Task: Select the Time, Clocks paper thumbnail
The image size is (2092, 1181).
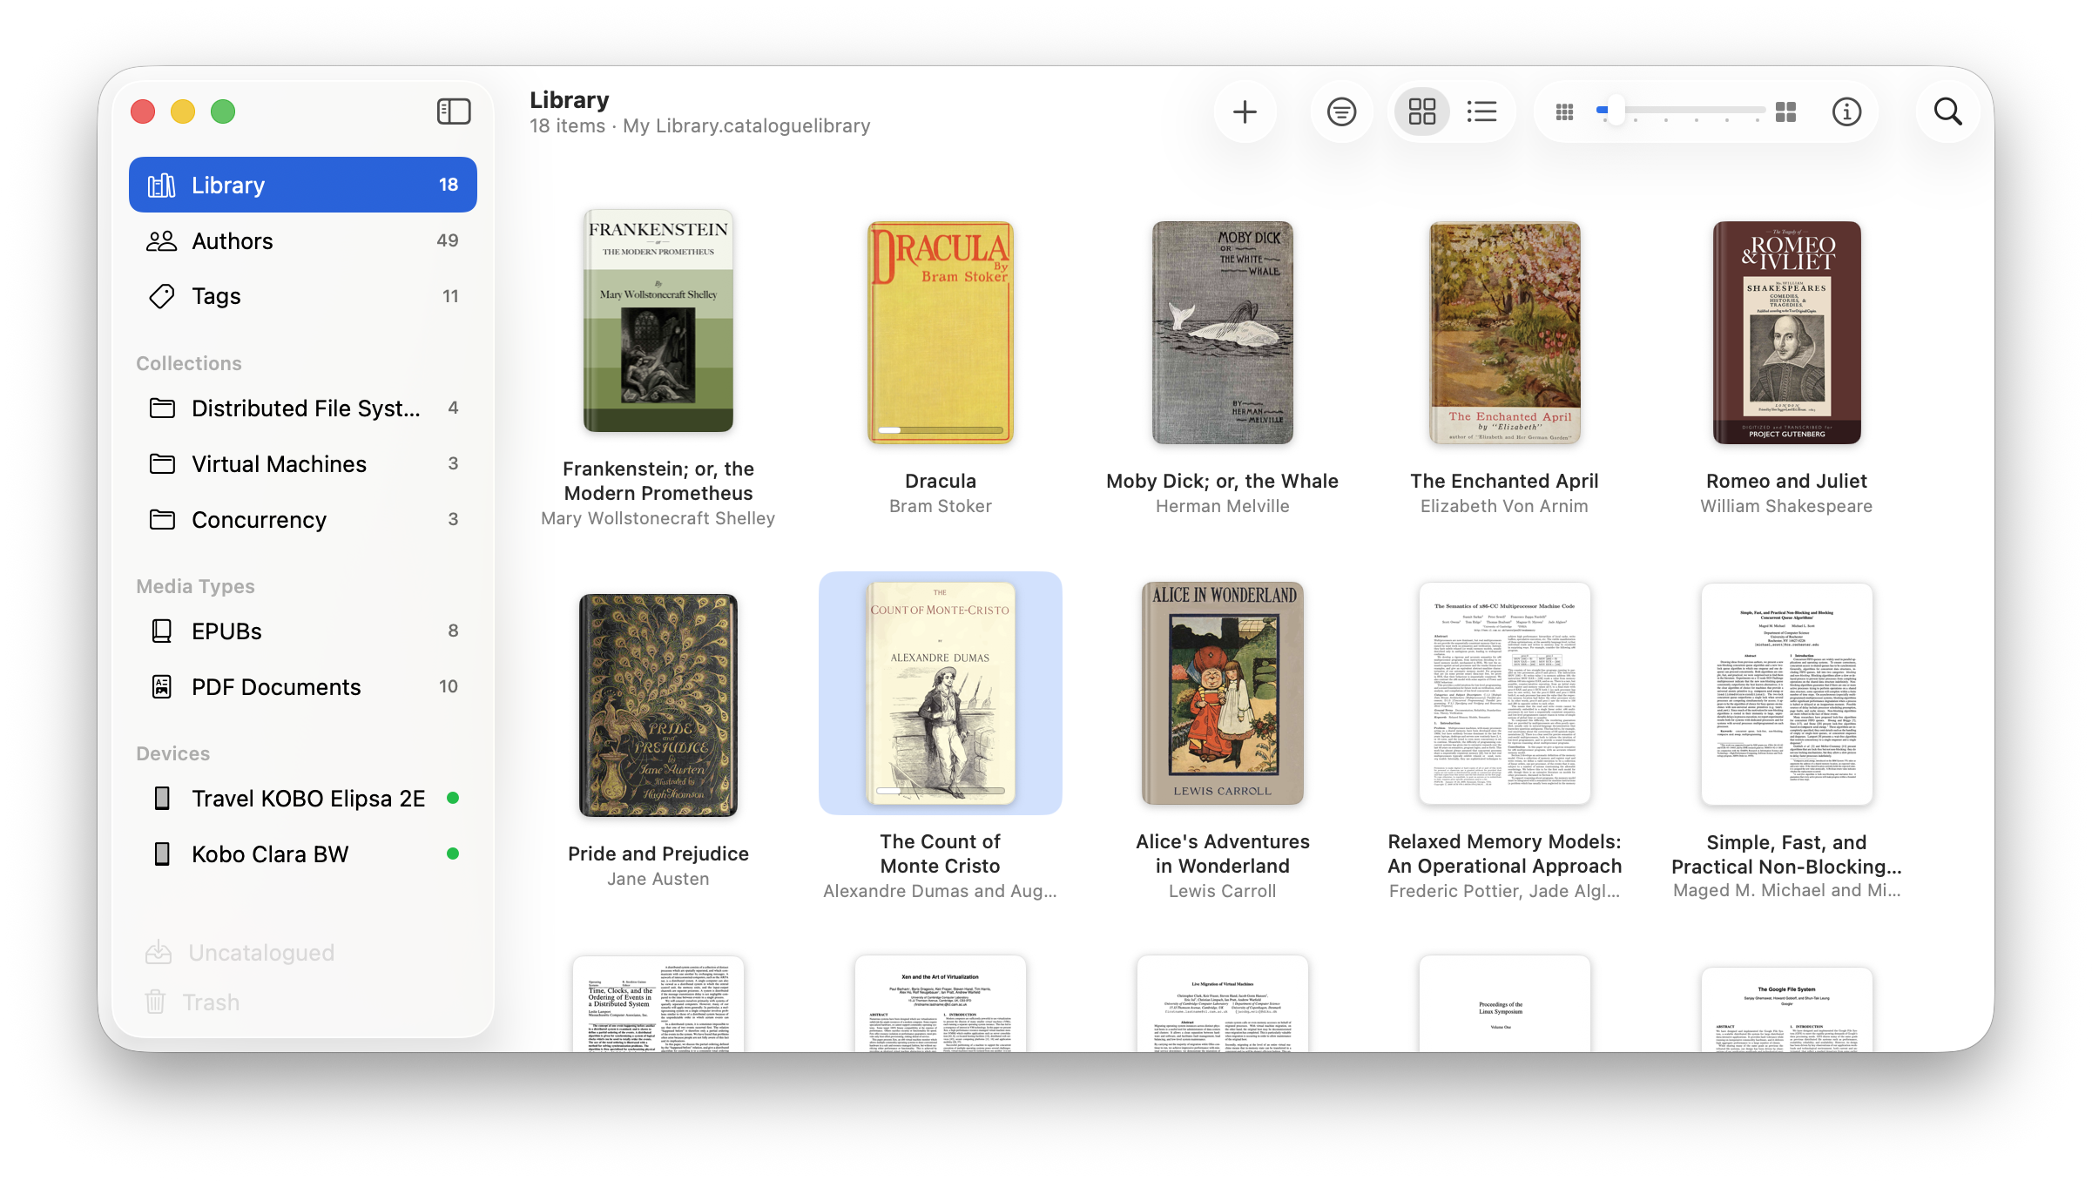Action: point(658,1003)
